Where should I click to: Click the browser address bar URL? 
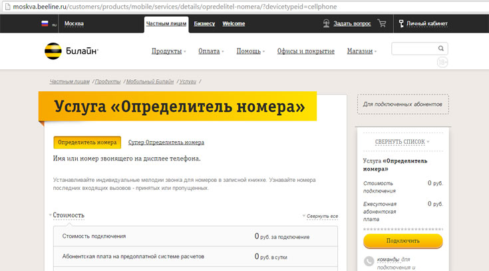tap(174, 7)
